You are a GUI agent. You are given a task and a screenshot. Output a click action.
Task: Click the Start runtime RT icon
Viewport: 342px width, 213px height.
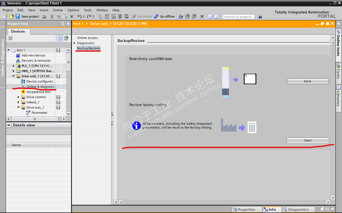point(127,16)
